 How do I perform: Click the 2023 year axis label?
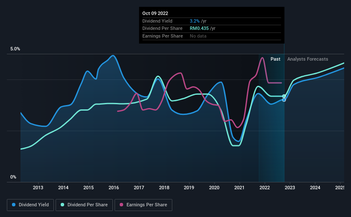pyautogui.click(x=290, y=188)
